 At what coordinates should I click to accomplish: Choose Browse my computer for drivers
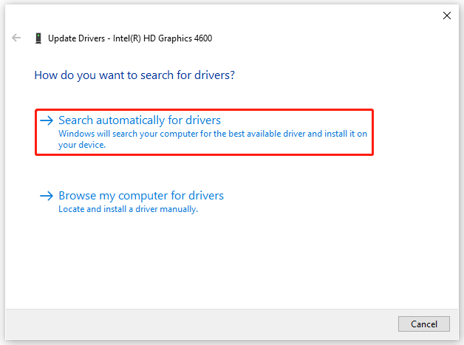(141, 196)
